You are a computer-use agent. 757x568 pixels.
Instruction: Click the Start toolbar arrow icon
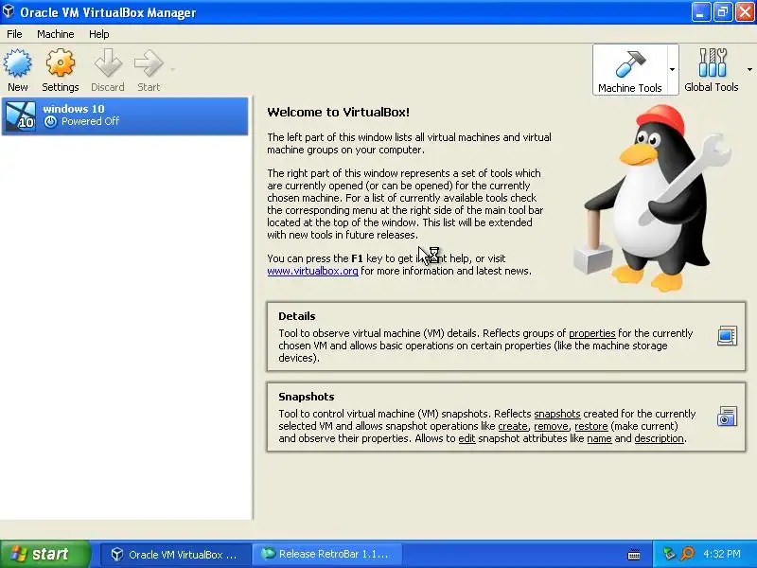149,63
